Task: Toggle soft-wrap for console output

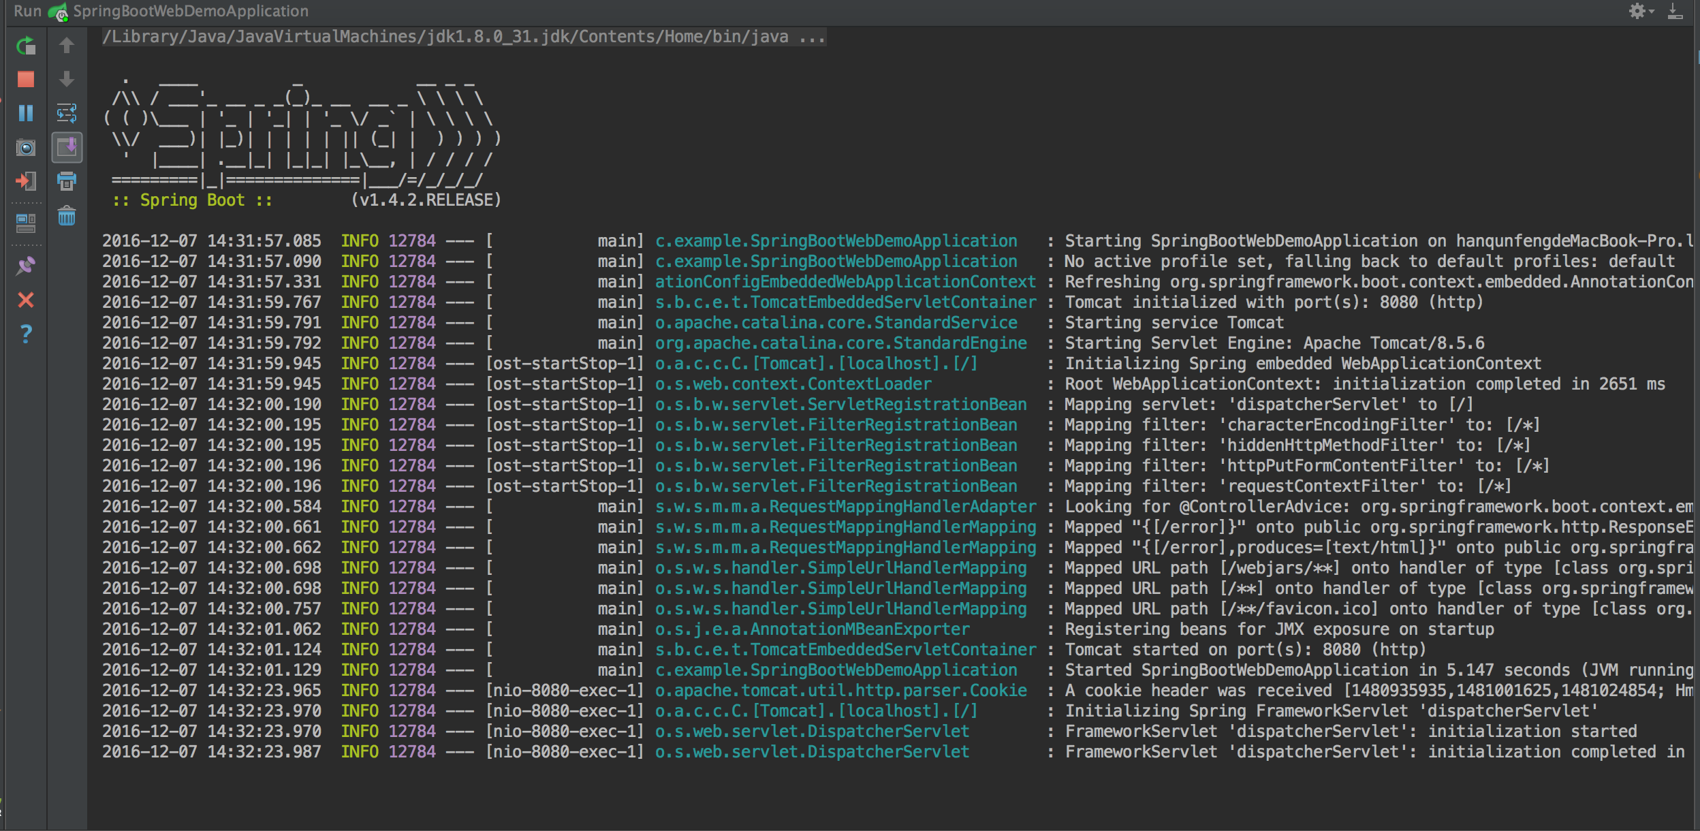Action: pos(67,113)
